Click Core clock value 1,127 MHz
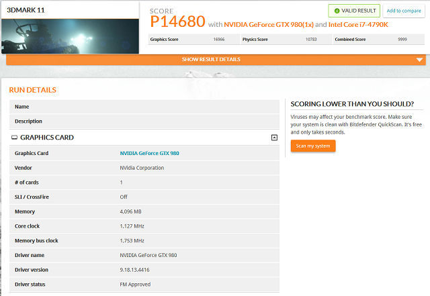Screen dimensions: 430x296 (x=132, y=226)
